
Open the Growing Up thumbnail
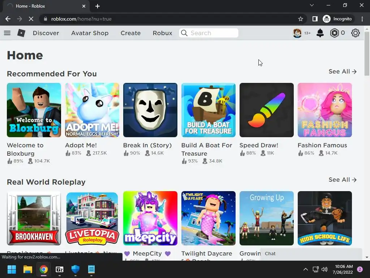click(x=266, y=218)
